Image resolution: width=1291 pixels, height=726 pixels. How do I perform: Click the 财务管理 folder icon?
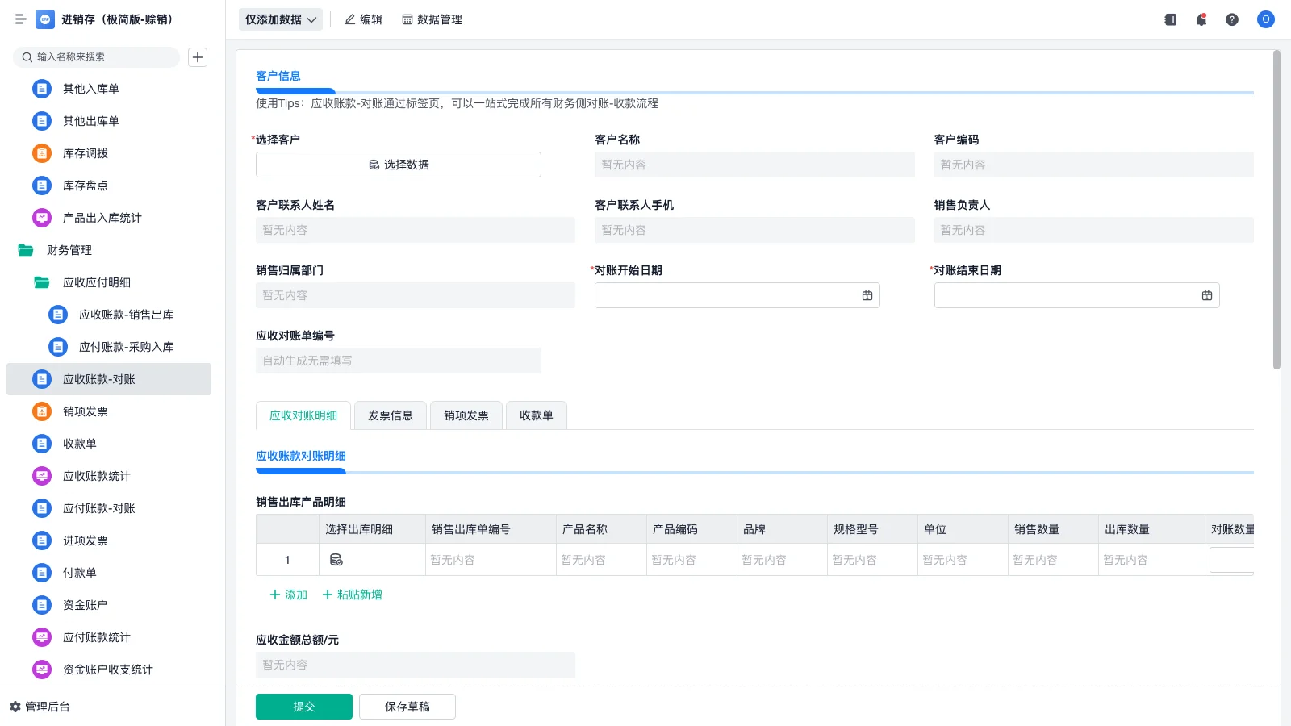[x=26, y=250]
